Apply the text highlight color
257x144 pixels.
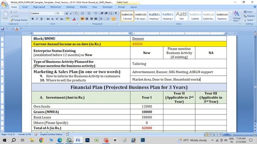coord(67,19)
